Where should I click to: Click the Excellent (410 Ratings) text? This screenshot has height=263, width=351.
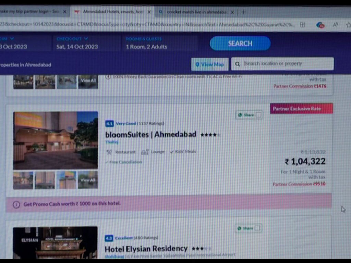(x=136, y=238)
